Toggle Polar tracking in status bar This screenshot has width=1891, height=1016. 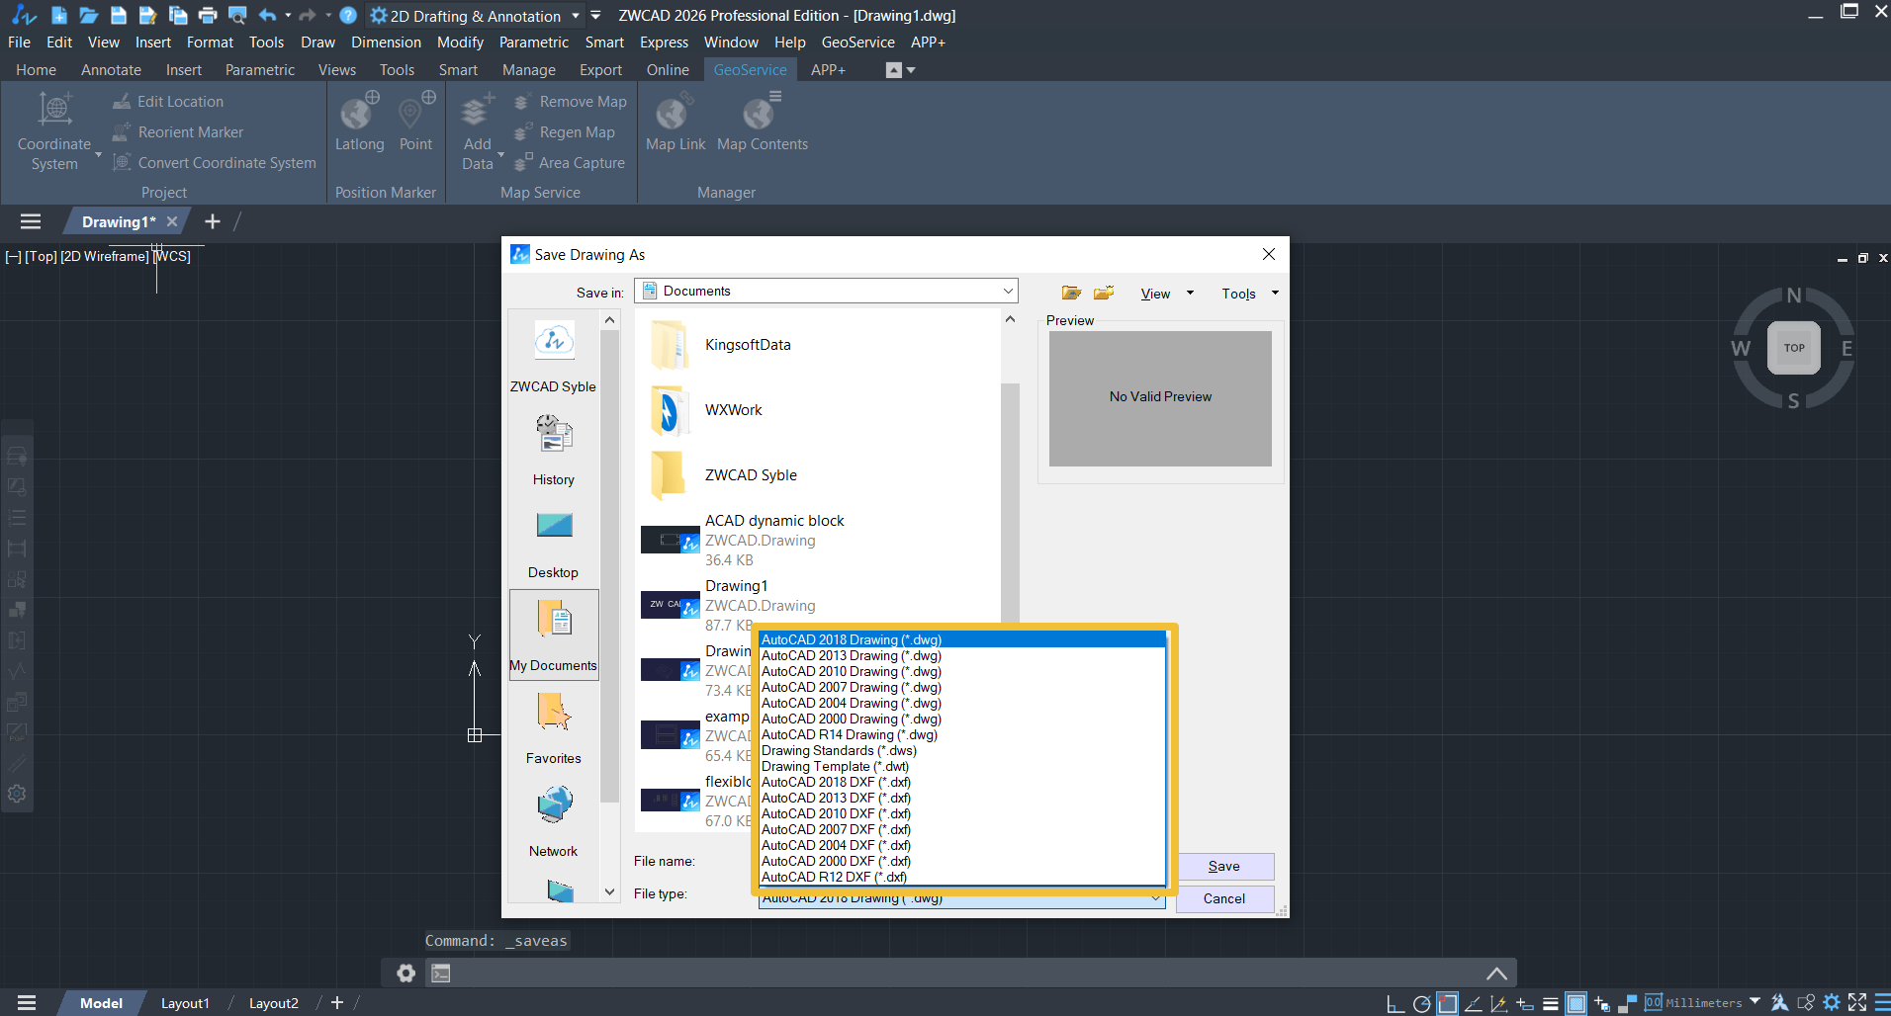pos(1421,1004)
